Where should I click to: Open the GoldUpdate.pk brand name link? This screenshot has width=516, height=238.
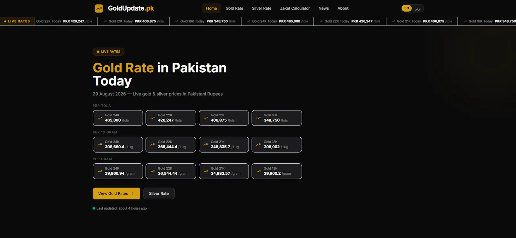[131, 8]
